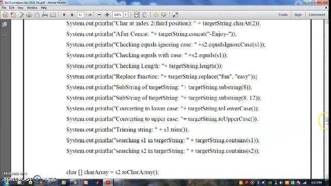The height and width of the screenshot is (186, 331).
Task: Click the Open file toolbar icon
Action: coord(5,15)
